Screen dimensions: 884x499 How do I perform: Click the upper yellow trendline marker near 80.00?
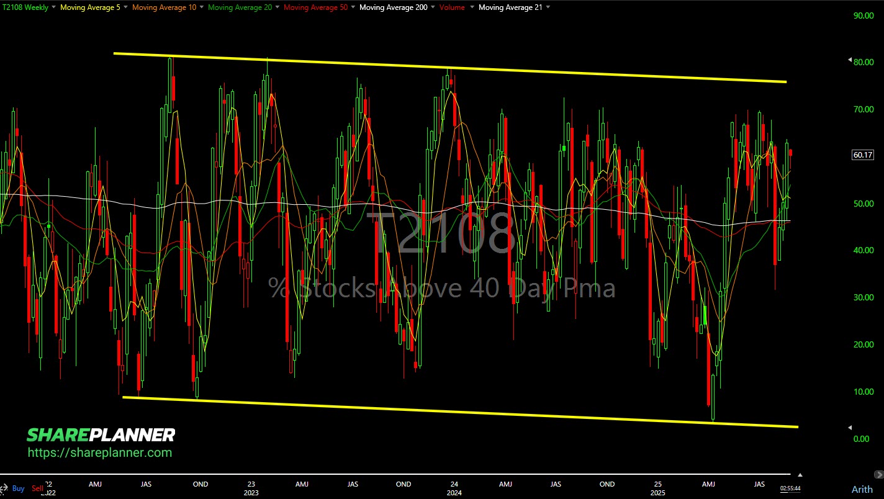point(850,60)
